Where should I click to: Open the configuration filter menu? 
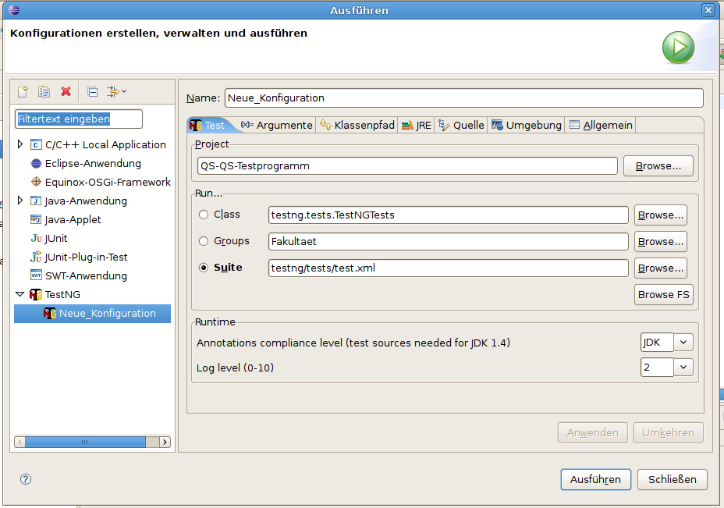click(x=116, y=91)
